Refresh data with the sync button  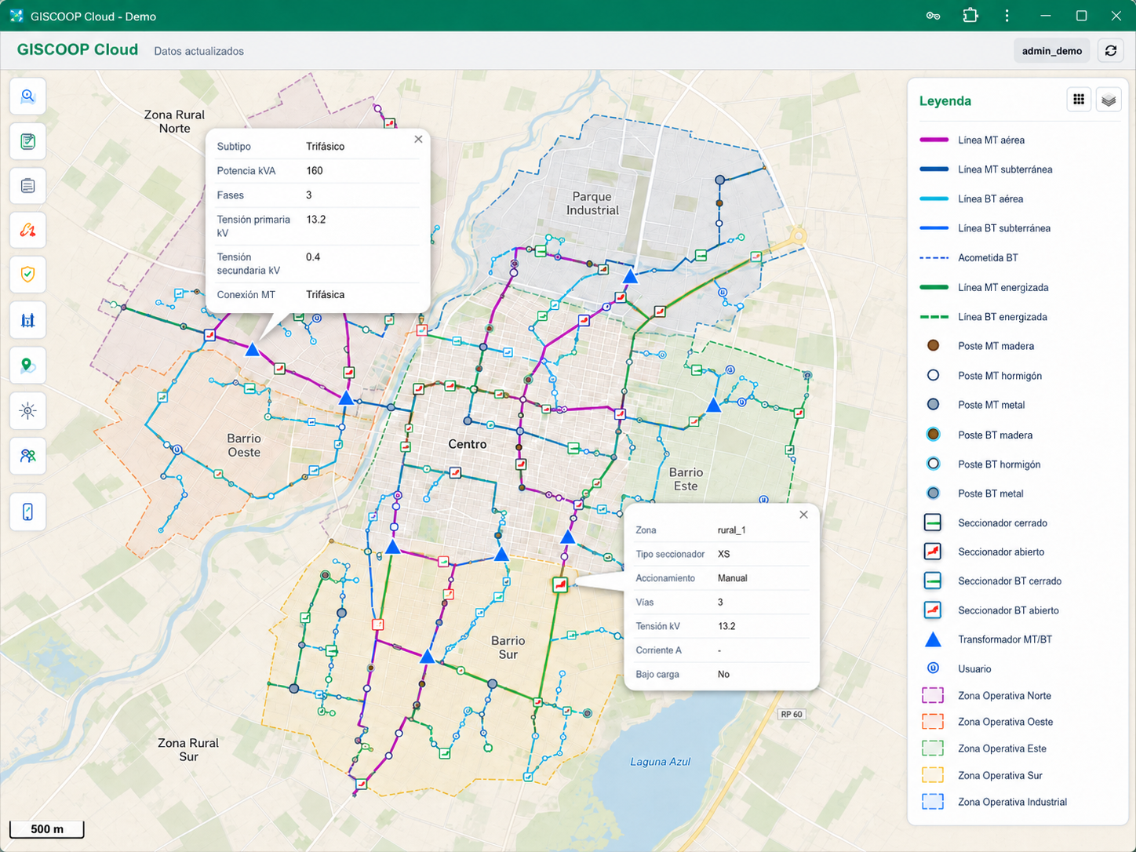[1111, 51]
